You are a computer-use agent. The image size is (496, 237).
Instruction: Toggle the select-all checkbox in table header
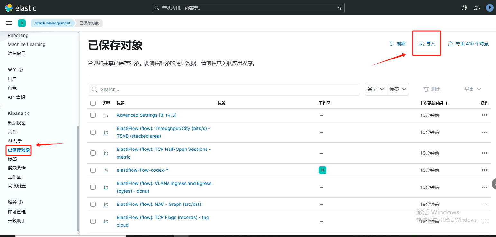point(93,103)
